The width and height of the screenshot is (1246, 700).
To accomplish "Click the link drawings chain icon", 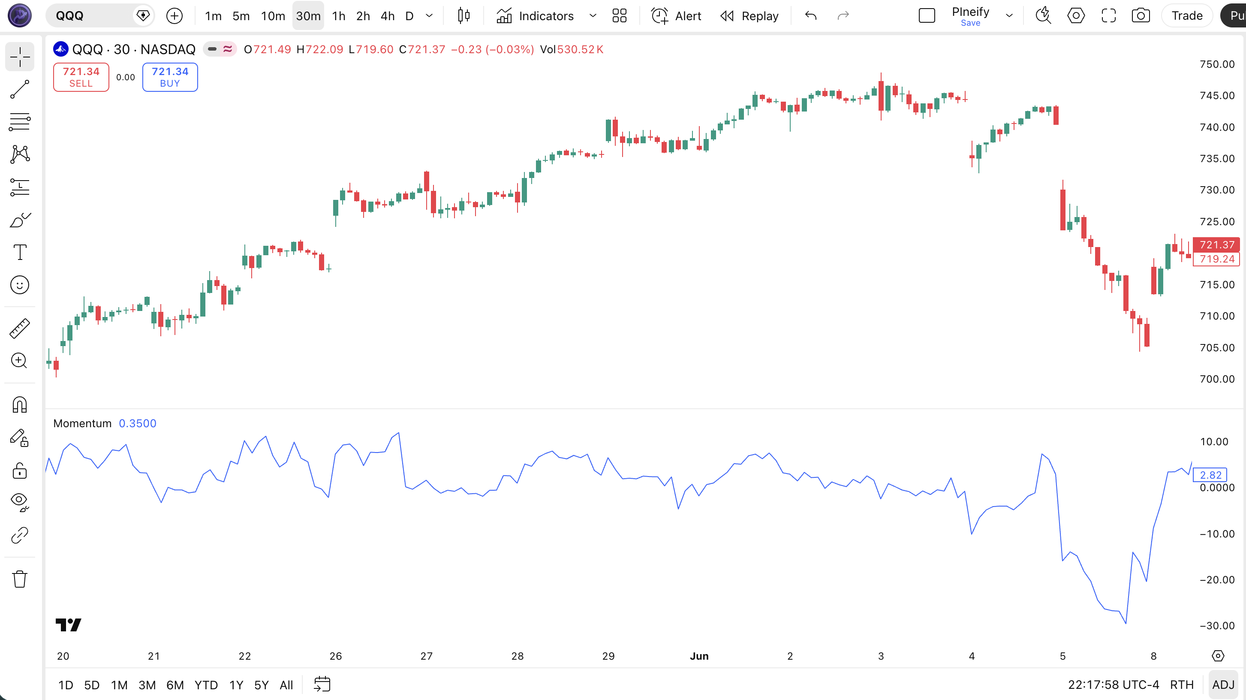I will [x=20, y=535].
